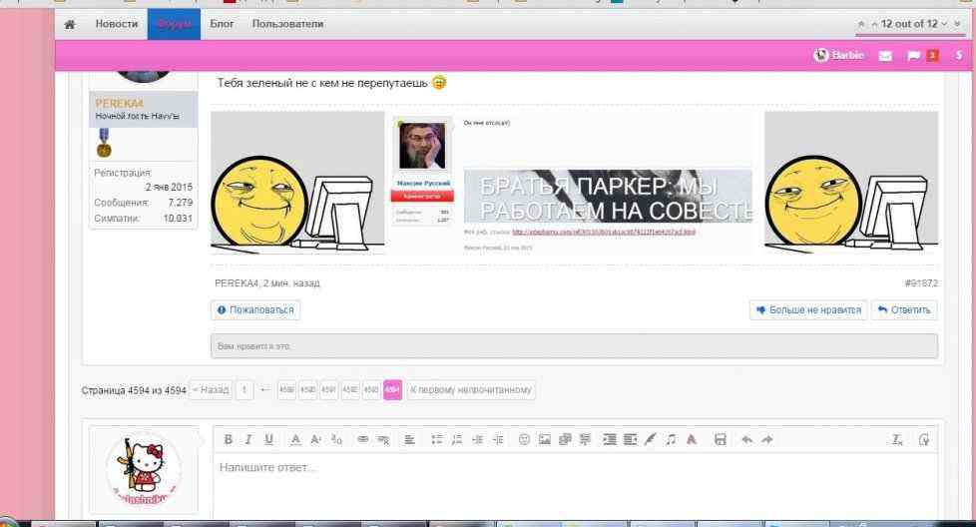
Task: Open the Новости tab
Action: click(117, 24)
